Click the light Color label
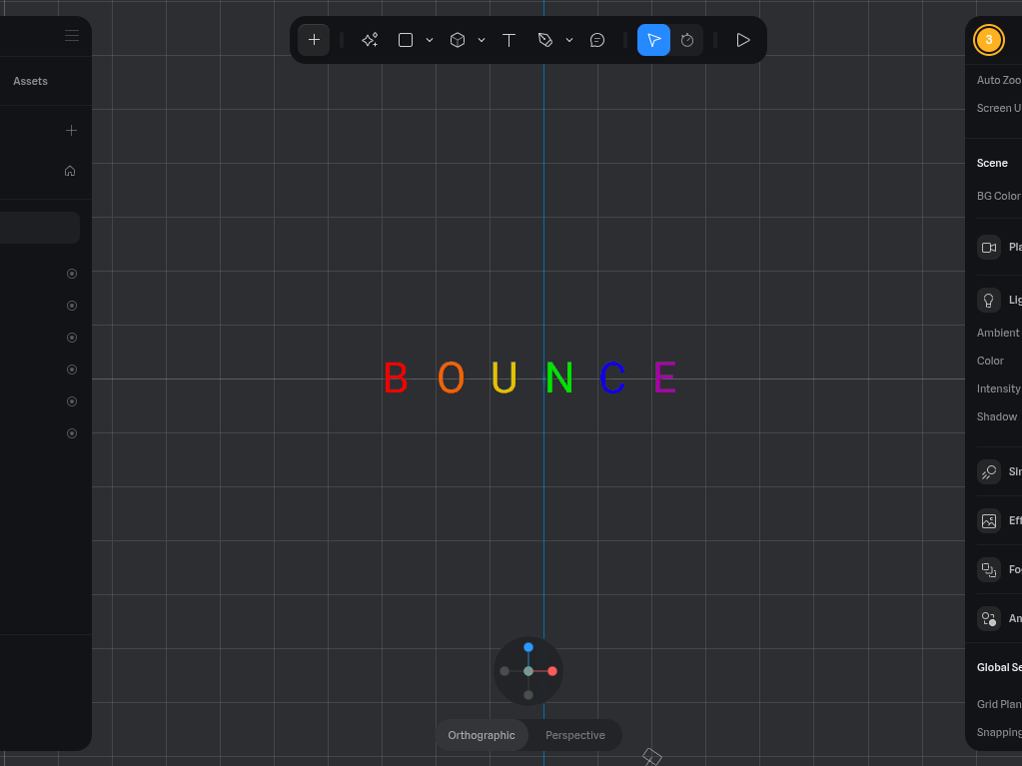The image size is (1022, 766). point(990,361)
